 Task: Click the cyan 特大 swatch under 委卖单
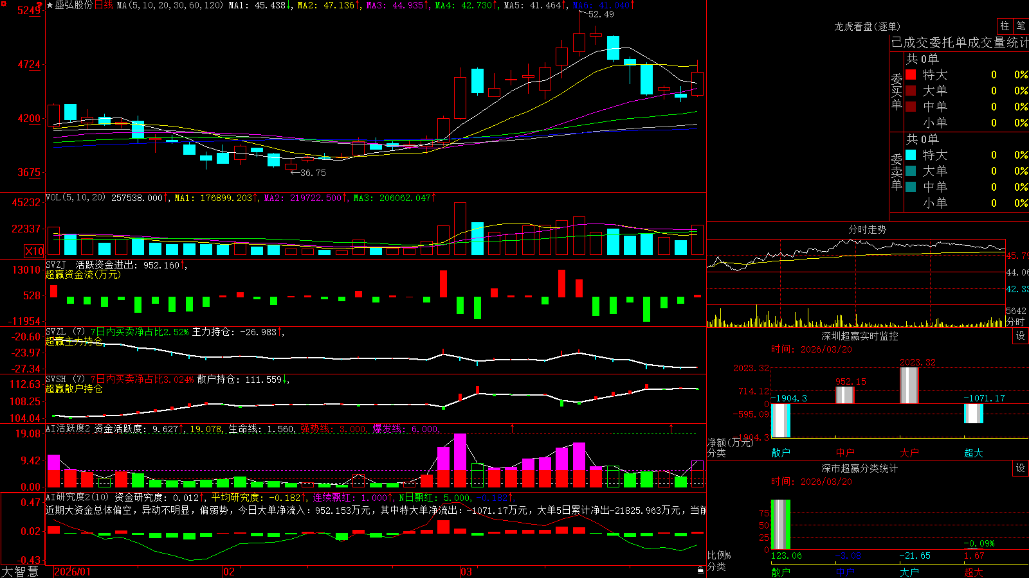point(911,155)
